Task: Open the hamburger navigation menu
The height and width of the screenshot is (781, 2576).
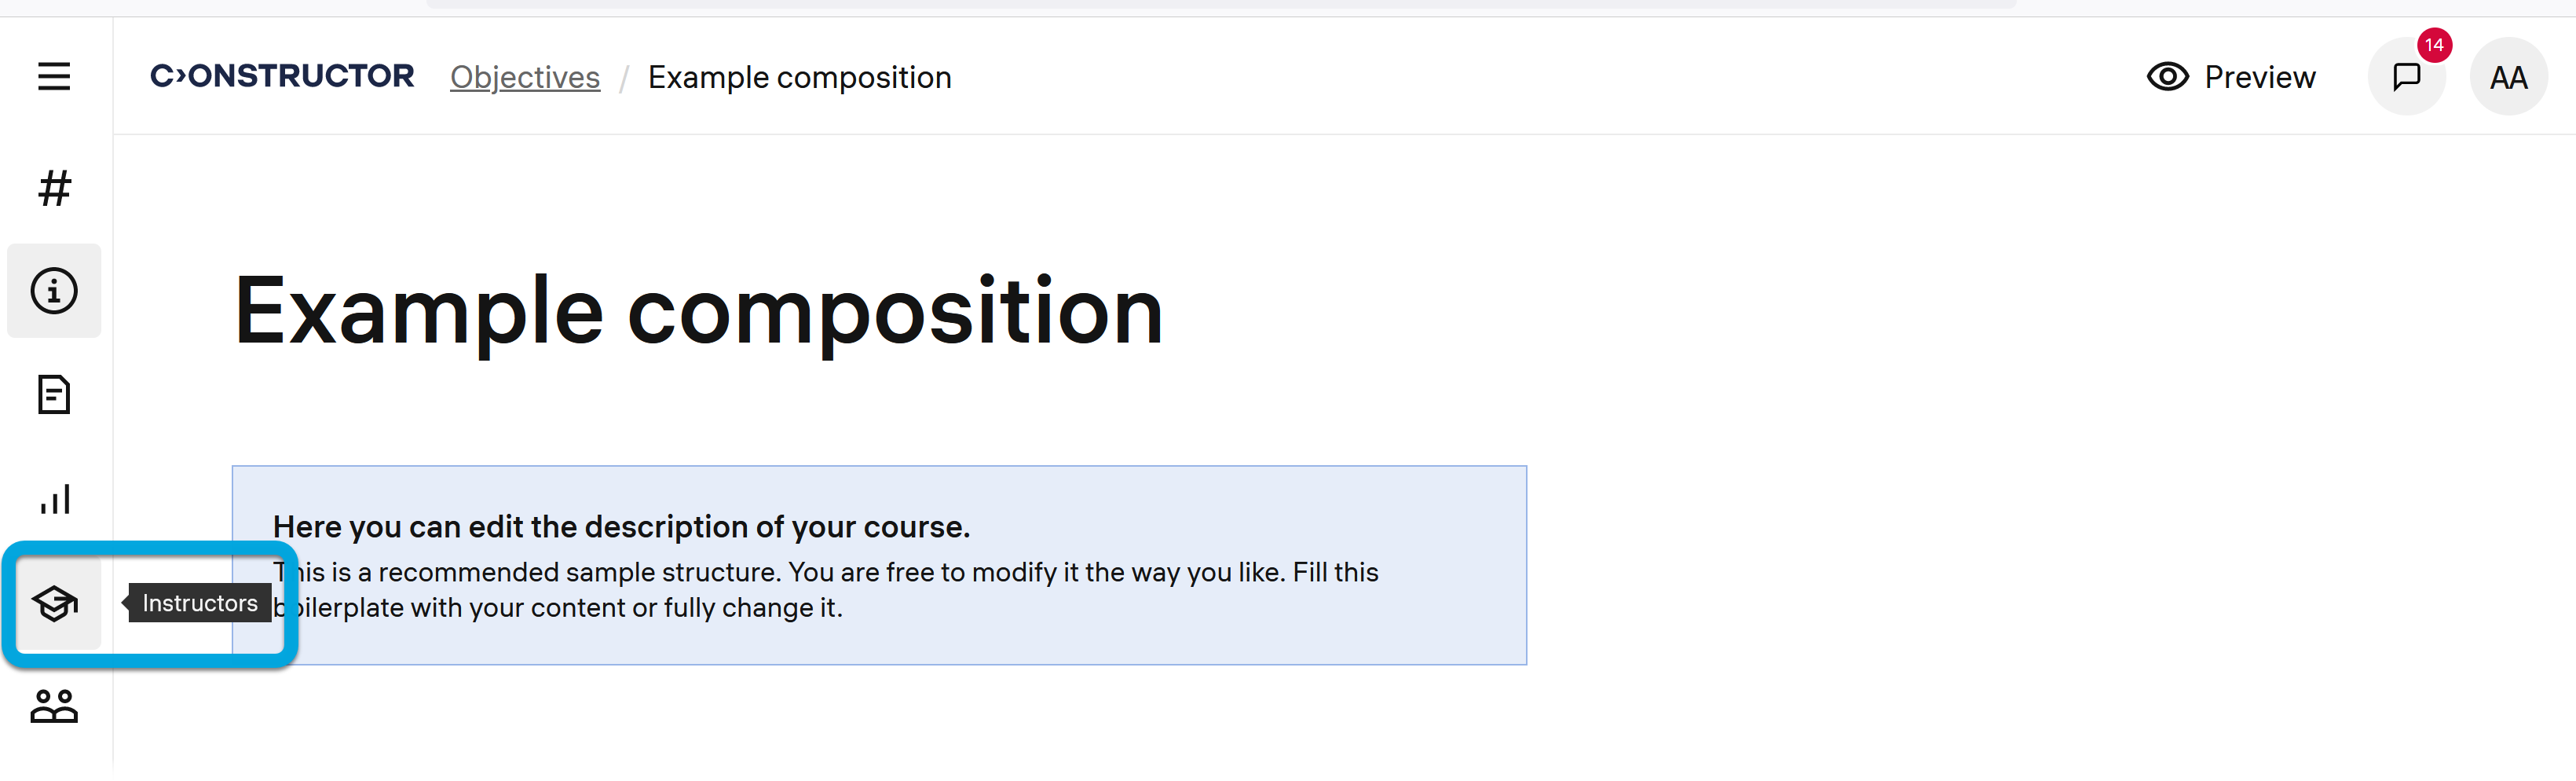Action: click(x=54, y=76)
